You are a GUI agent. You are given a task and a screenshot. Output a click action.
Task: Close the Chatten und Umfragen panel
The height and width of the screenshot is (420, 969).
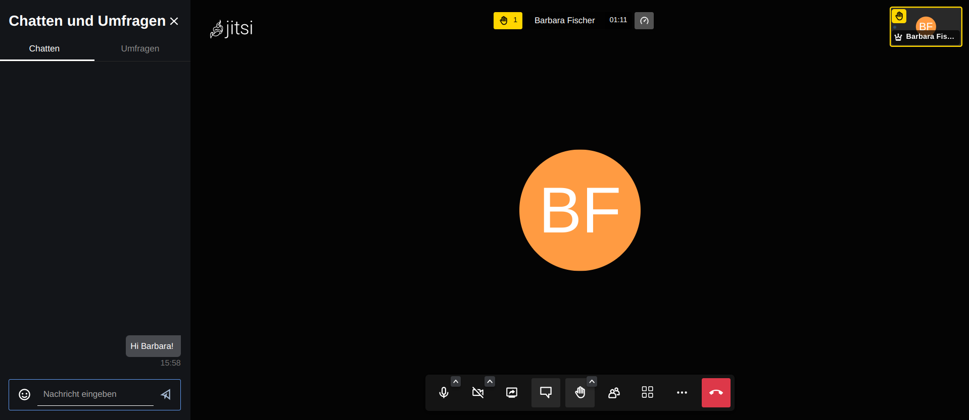[174, 21]
